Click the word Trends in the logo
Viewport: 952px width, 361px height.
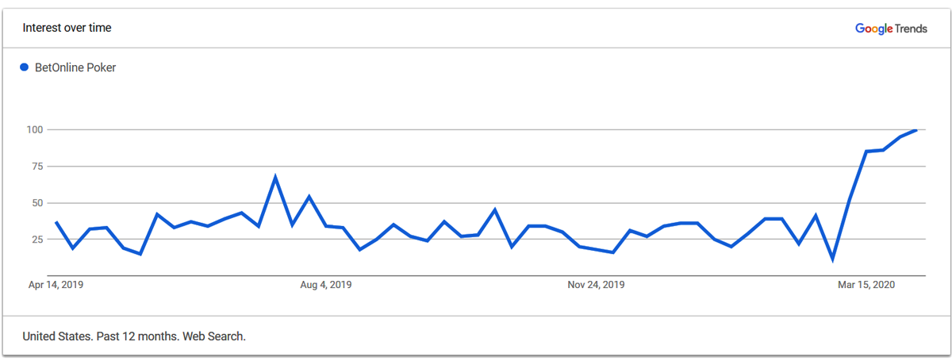point(911,29)
